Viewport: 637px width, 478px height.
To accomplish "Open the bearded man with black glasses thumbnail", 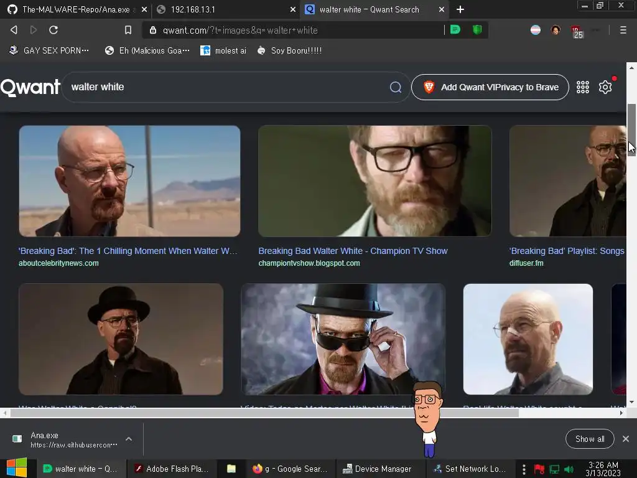I will (x=375, y=181).
